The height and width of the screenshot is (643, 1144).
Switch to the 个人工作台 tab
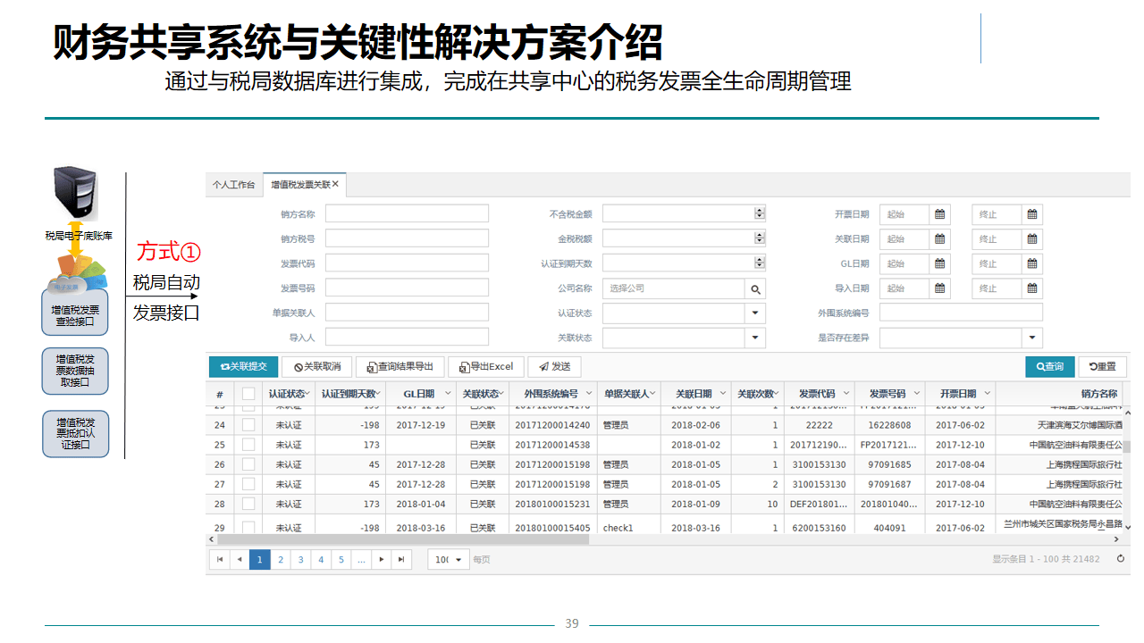pos(233,185)
